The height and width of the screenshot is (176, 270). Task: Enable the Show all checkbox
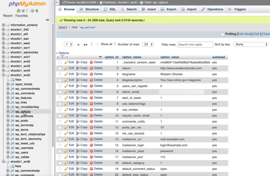[x=98, y=44]
